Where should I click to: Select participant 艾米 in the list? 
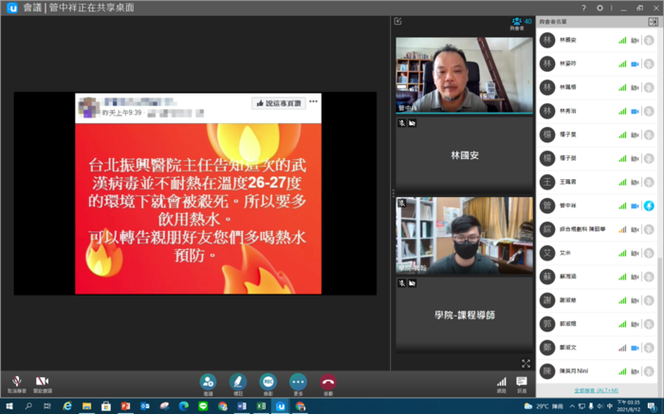coord(597,253)
